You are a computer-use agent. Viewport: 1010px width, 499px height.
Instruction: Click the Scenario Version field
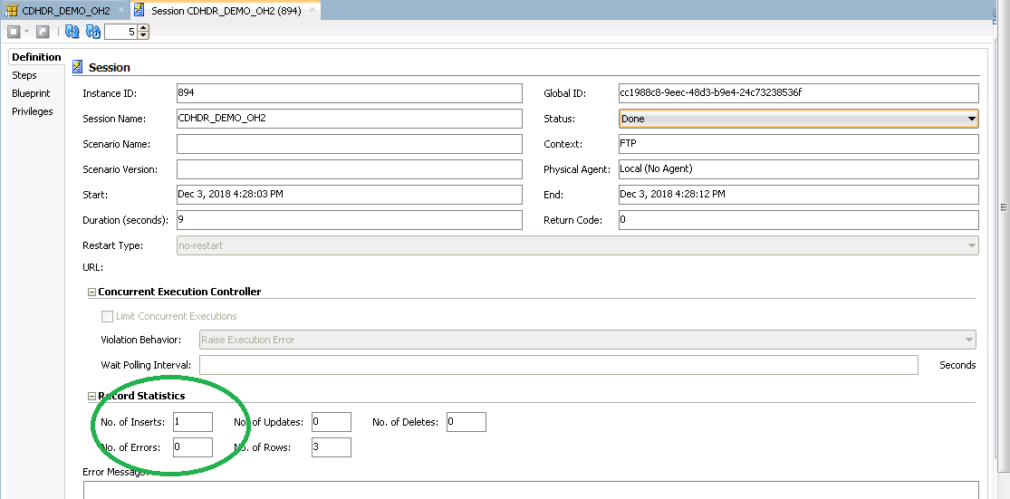pyautogui.click(x=349, y=169)
